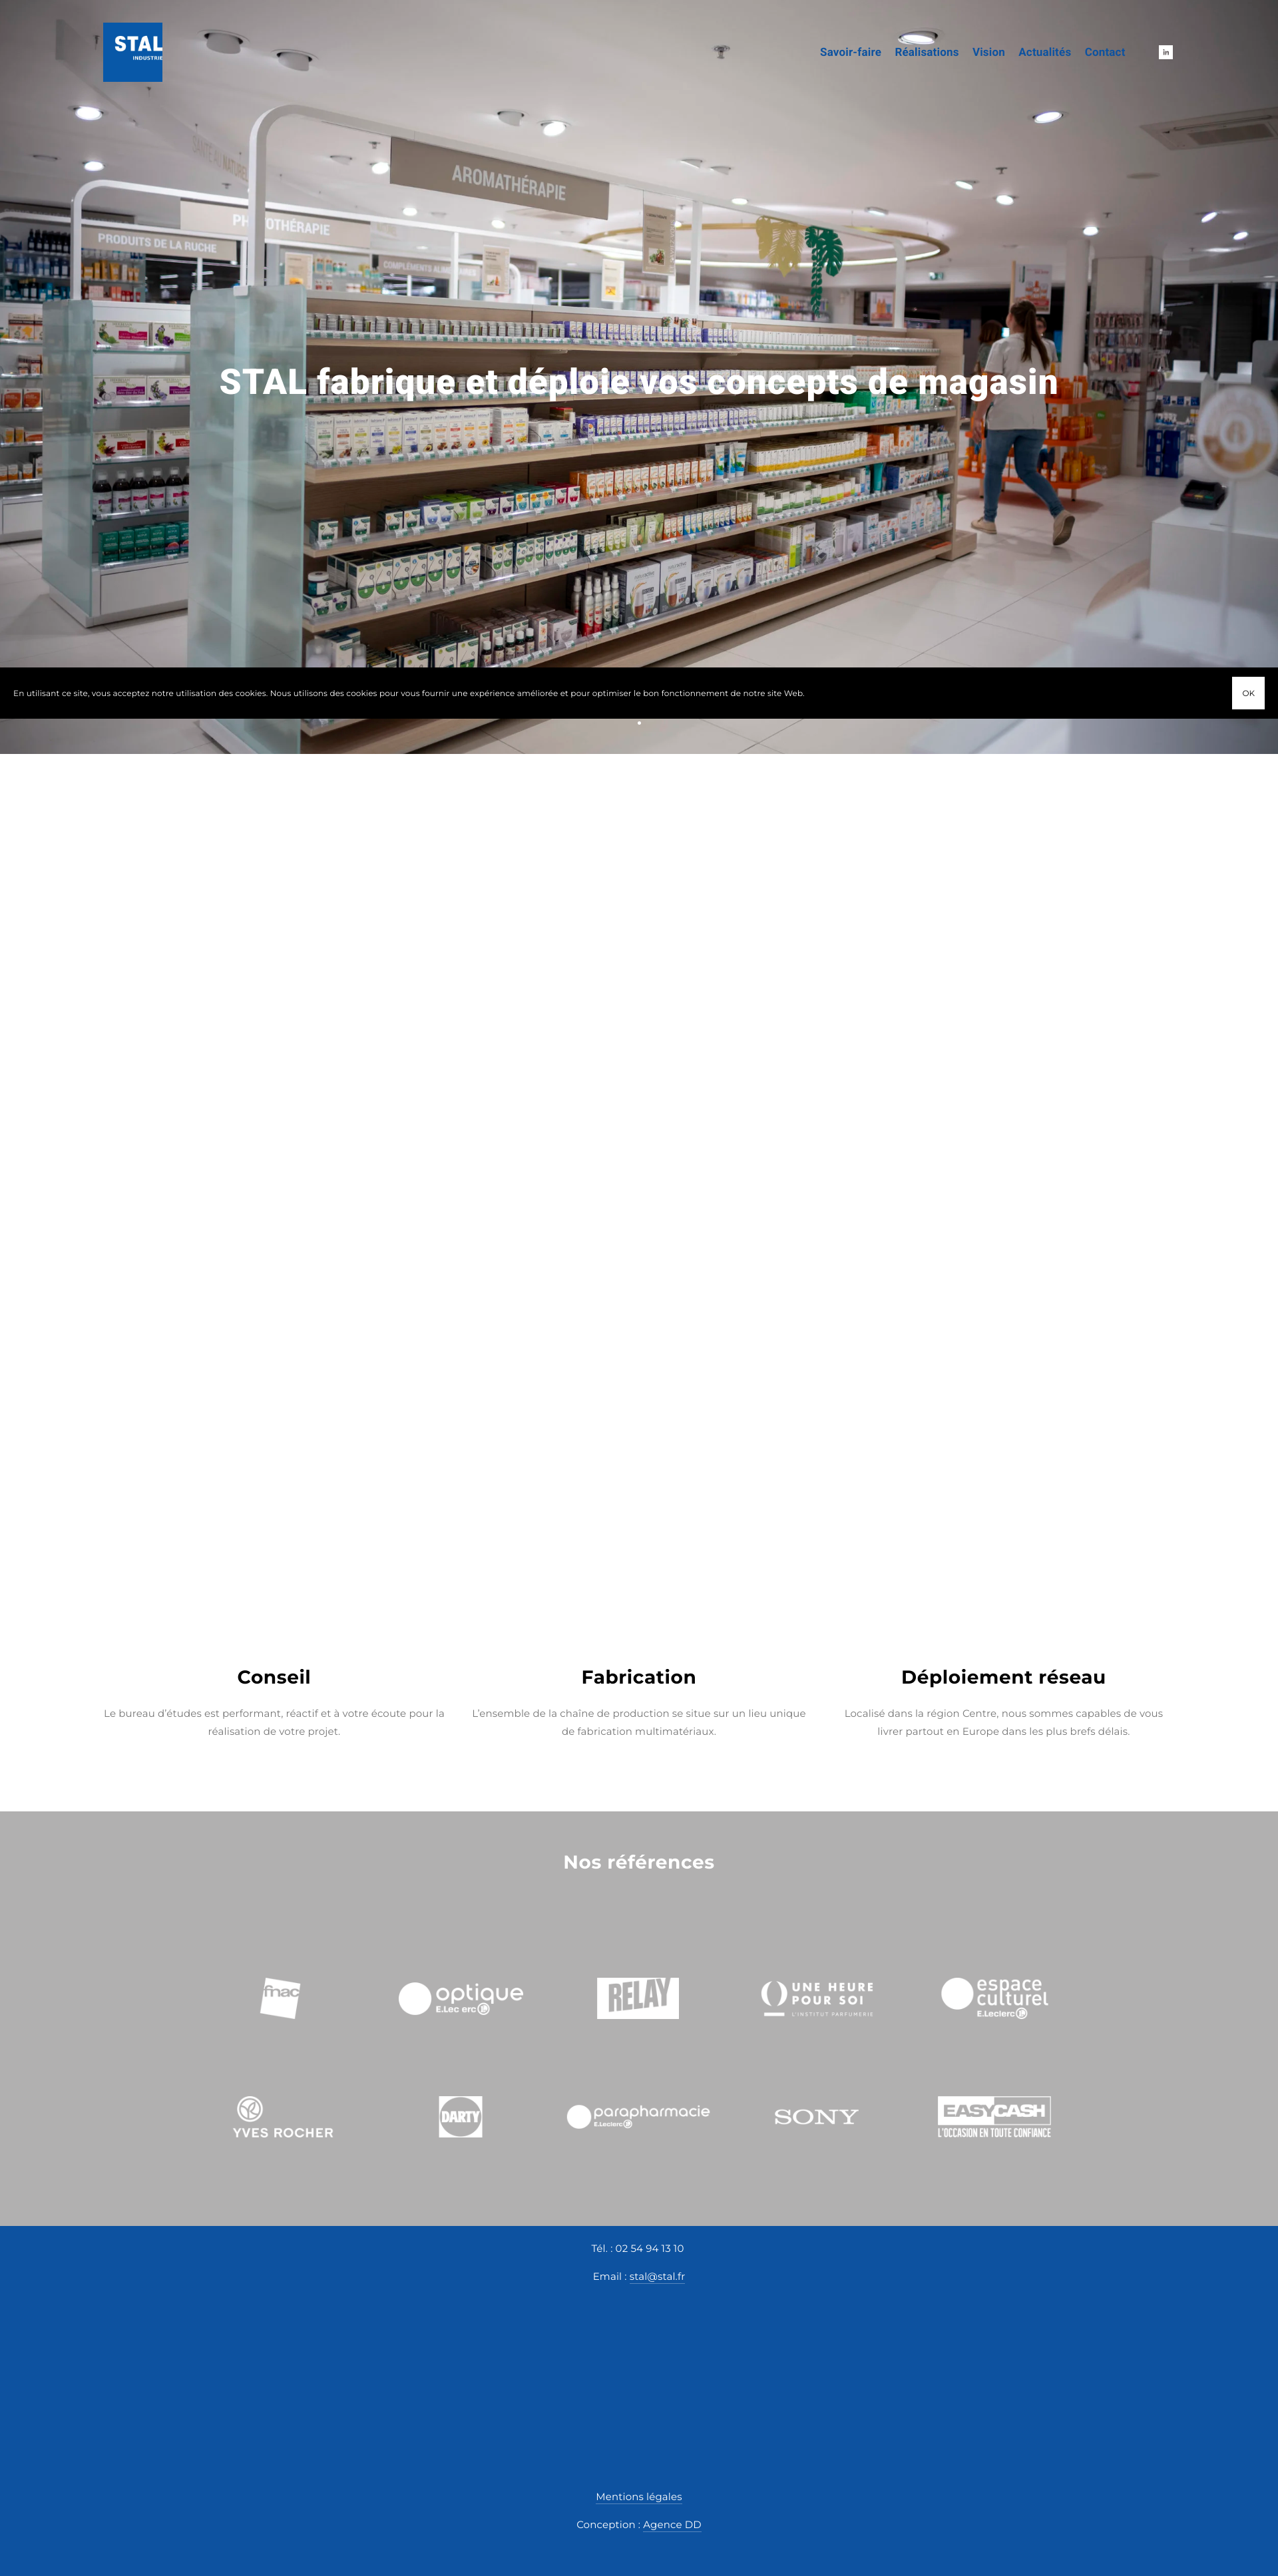Click the Darty reference logo
This screenshot has height=2576, width=1278.
(x=460, y=2117)
